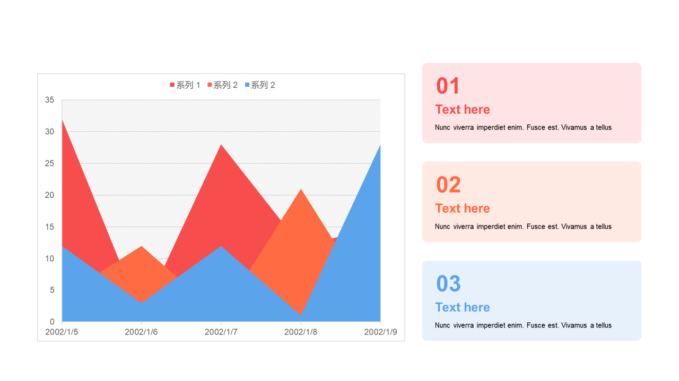The width and height of the screenshot is (679, 381).
Task: Click the orange "Text here" heading
Action: [463, 208]
